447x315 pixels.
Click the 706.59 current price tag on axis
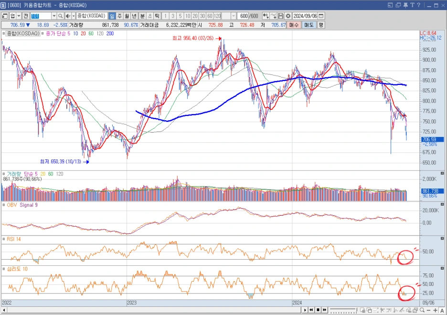(x=432, y=139)
